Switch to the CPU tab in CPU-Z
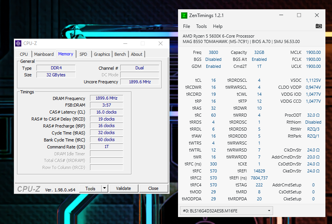Screen dimensions: 332x224 24,54
